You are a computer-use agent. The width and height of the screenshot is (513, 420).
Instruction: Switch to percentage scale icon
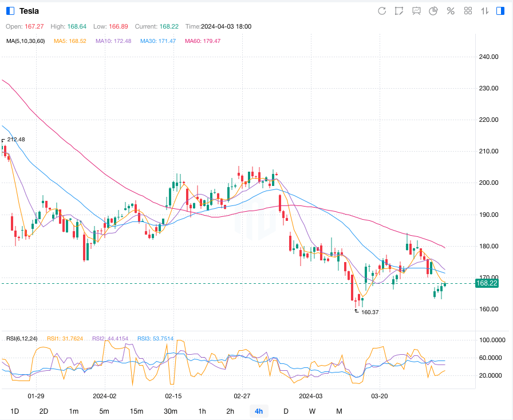[451, 11]
